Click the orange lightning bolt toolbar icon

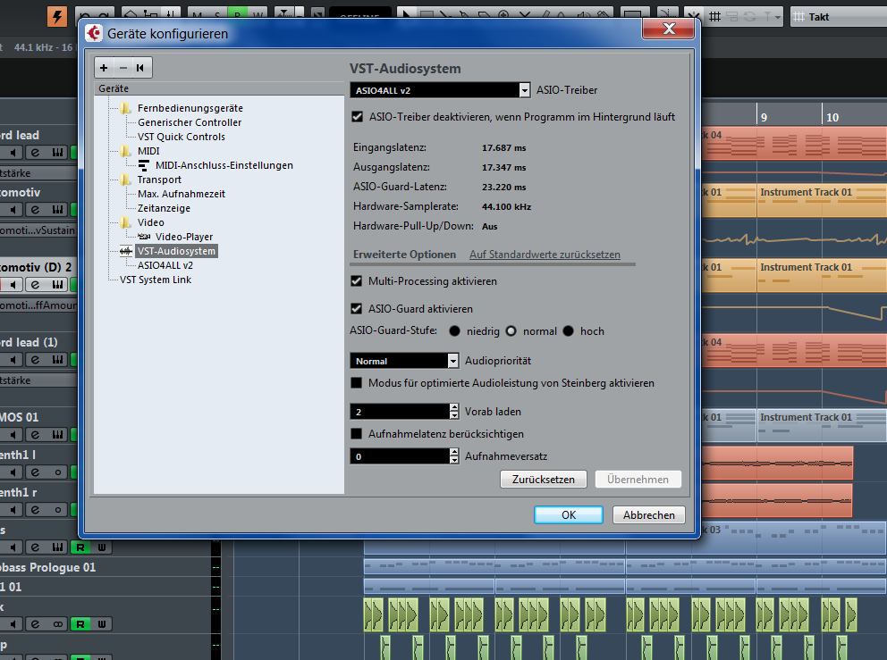coord(56,16)
